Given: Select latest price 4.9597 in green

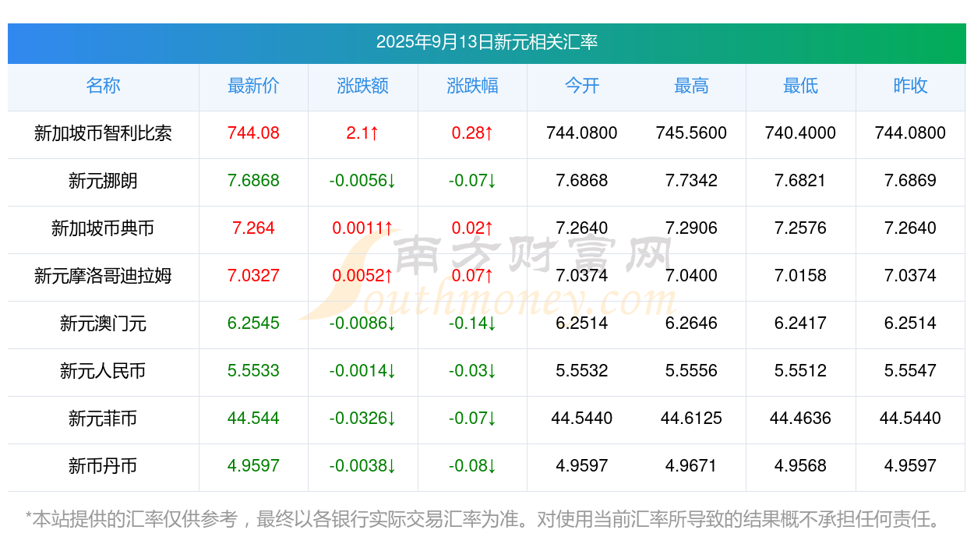Looking at the screenshot, I should (253, 466).
